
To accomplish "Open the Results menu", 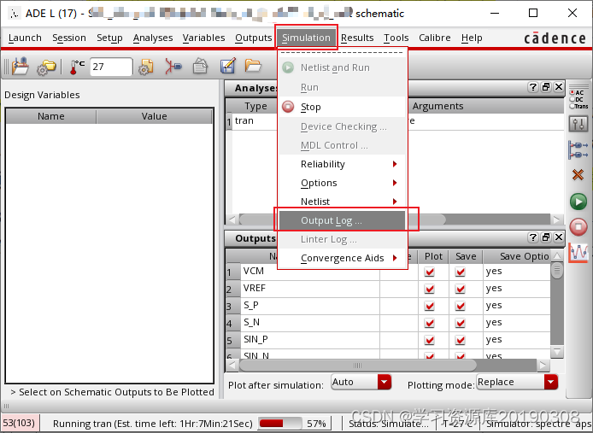I will [x=357, y=38].
